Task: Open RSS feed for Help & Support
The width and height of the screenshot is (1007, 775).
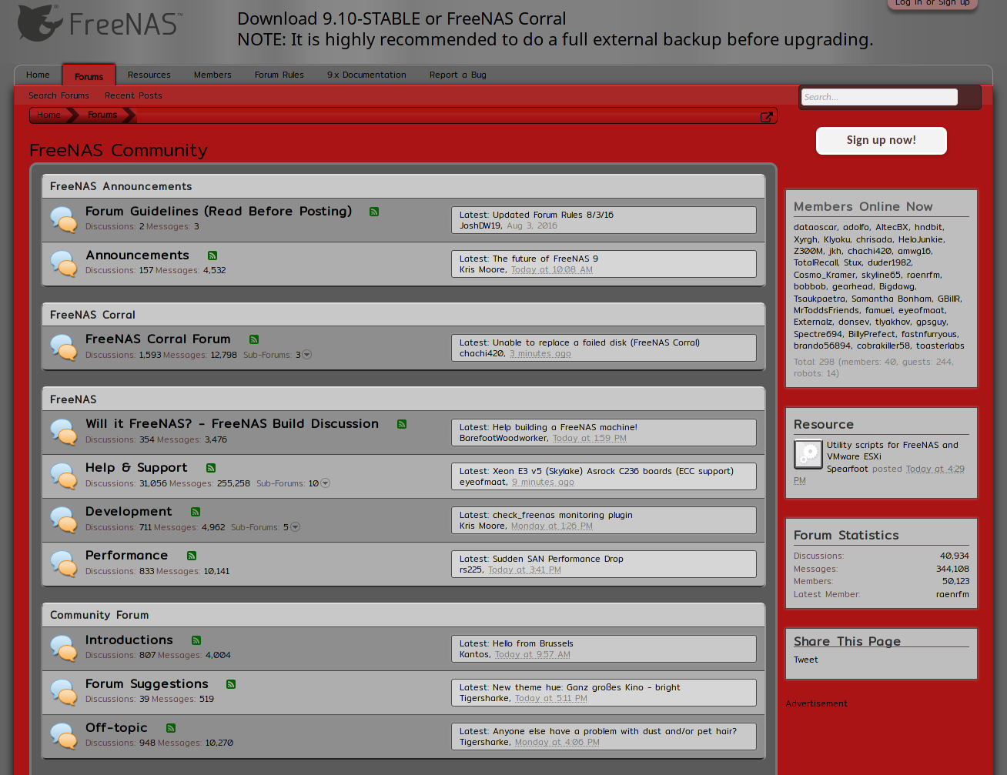Action: coord(211,468)
